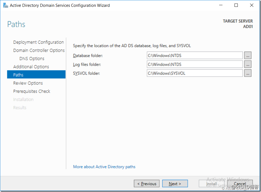Click the 'Log files folder:' label
Viewport: 261px width, 192px height.
point(87,64)
